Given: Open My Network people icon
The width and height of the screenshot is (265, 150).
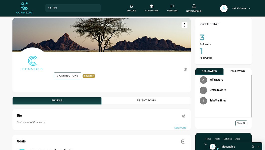Looking at the screenshot, I should (x=151, y=6).
